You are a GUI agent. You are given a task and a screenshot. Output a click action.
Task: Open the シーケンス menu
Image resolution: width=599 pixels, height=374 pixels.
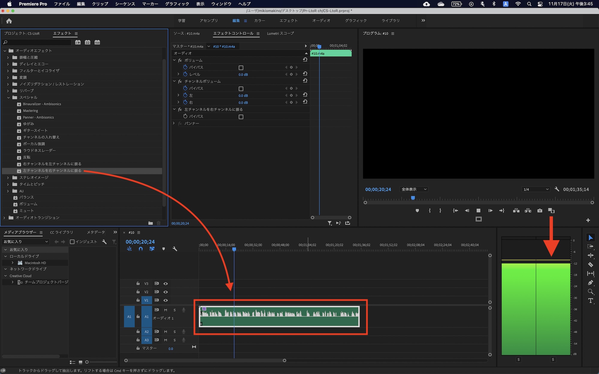pyautogui.click(x=125, y=4)
